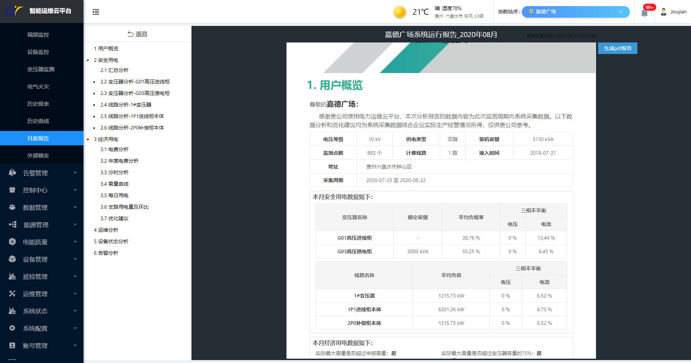Open 历史报表 menu item
Screen dimensions: 691x363
42,104
